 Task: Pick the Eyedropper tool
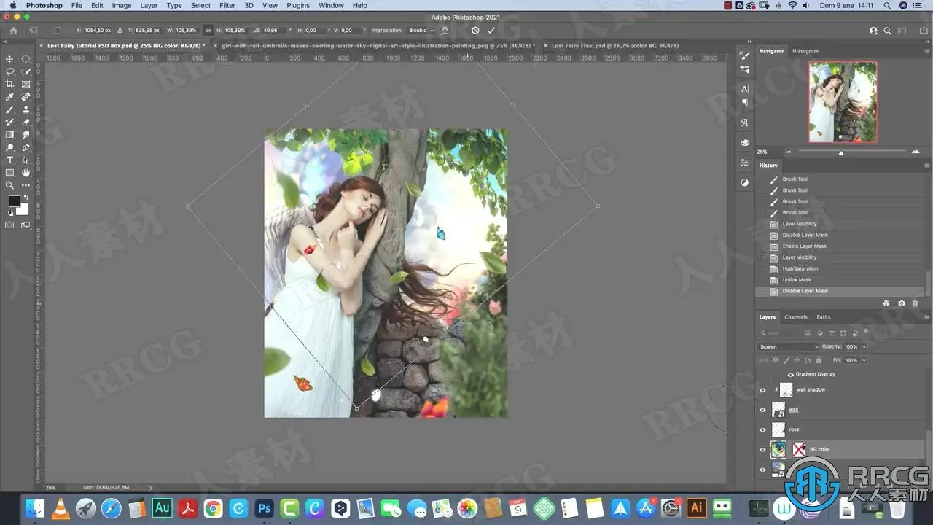tap(10, 97)
